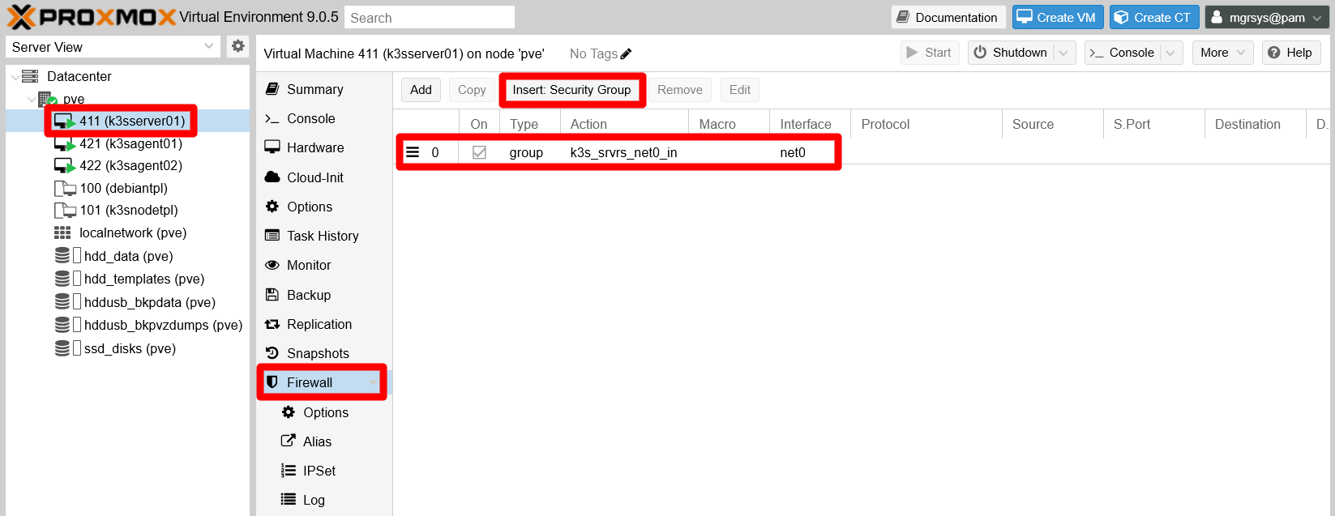Image resolution: width=1335 pixels, height=516 pixels.
Task: Open the Console dropdown arrow
Action: tap(1171, 53)
